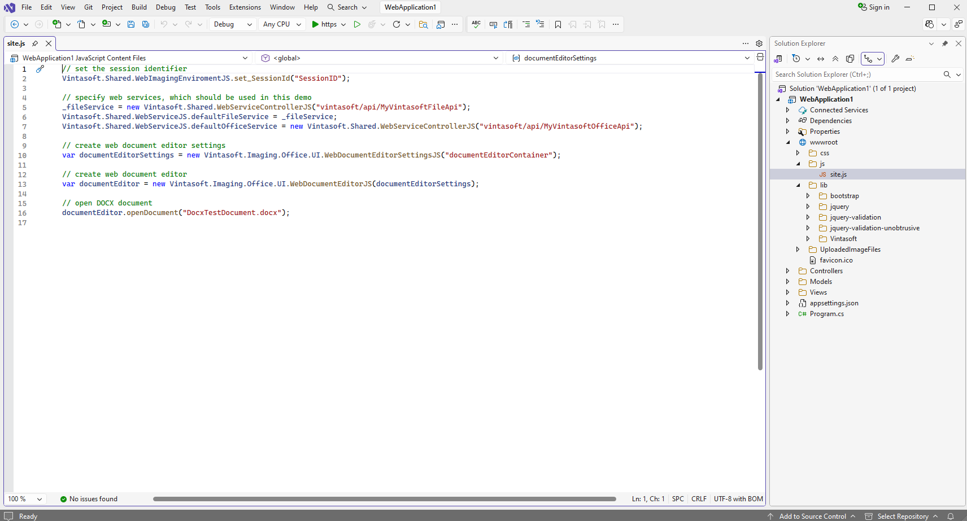Click Show All Files icon in Solution Explorer
The width and height of the screenshot is (967, 521).
(850, 59)
